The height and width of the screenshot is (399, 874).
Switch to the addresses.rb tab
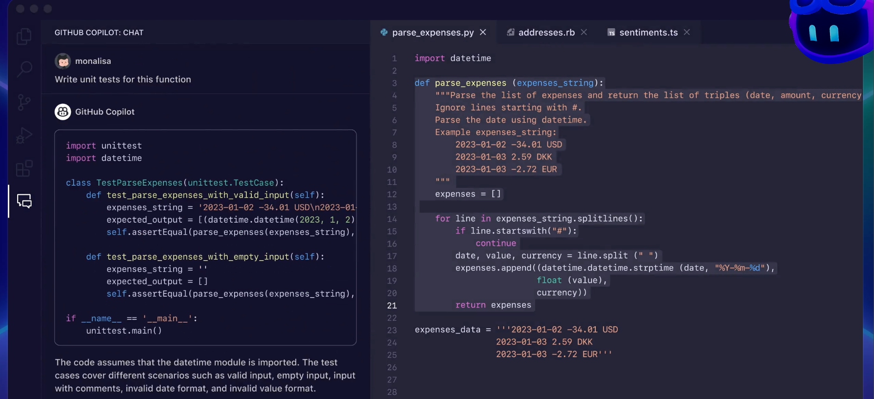(x=546, y=32)
